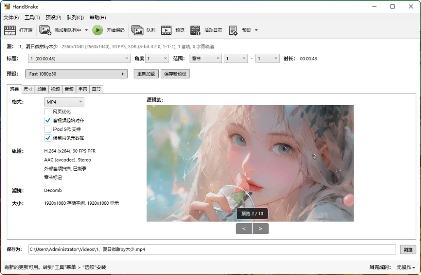Click the HandBrake logo in the title bar

pos(7,6)
